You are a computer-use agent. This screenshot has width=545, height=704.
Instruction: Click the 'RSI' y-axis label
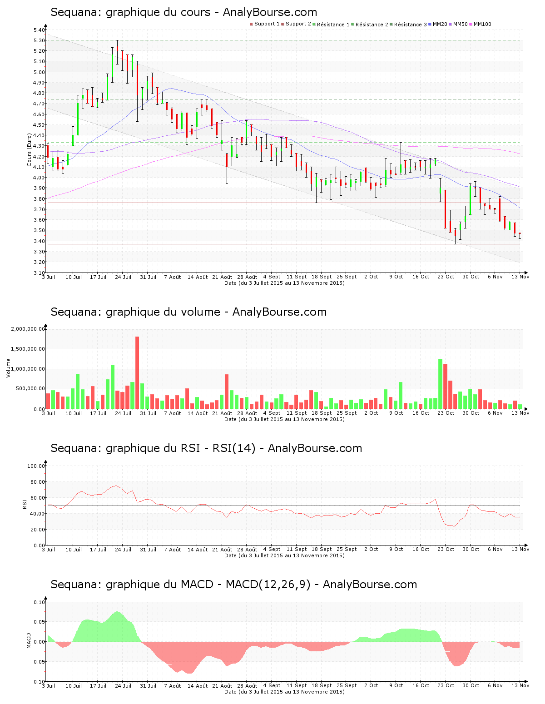[25, 504]
